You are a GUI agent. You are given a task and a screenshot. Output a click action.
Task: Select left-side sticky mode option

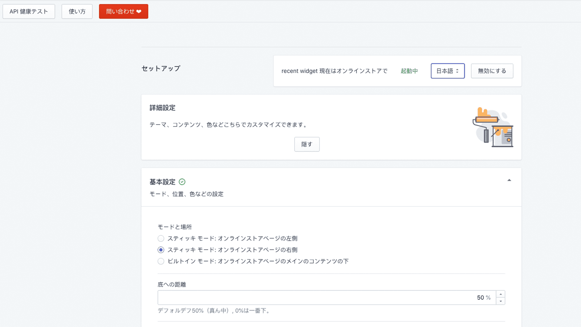click(x=161, y=238)
